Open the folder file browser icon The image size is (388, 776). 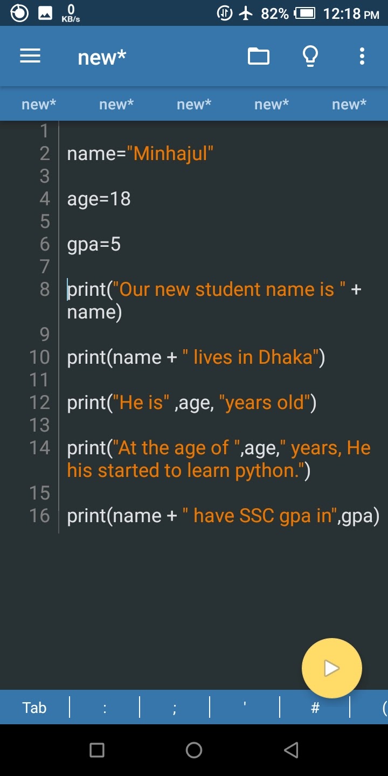pyautogui.click(x=259, y=56)
